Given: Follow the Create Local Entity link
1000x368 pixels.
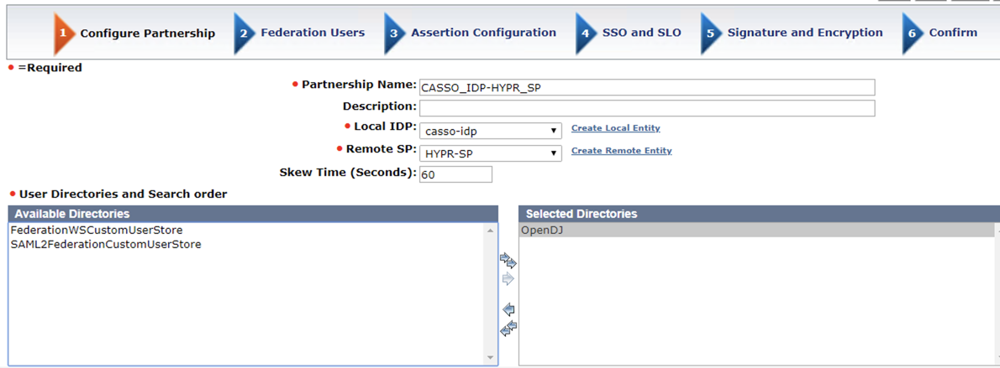Looking at the screenshot, I should coord(615,128).
